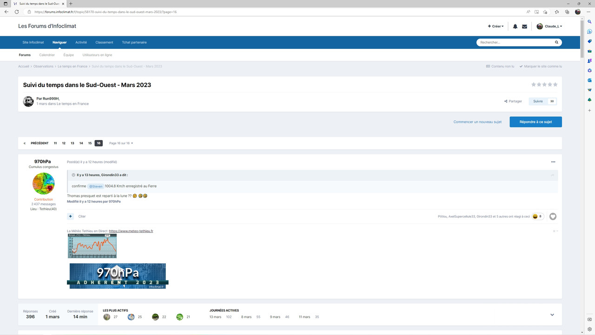
Task: Open the Page 16 sur 16 dropdown
Action: (121, 143)
